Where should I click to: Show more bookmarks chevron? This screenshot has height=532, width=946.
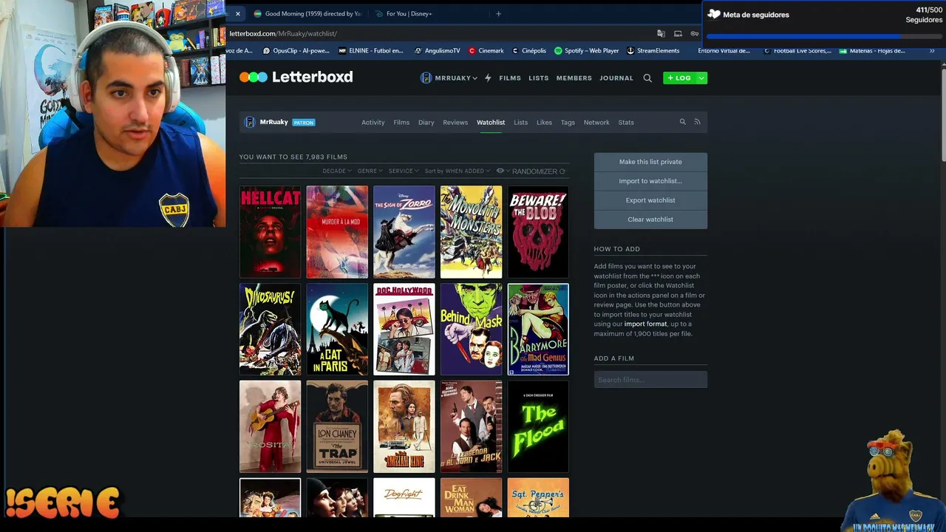(932, 51)
